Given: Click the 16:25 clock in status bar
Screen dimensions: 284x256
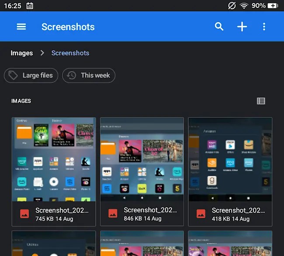Looking at the screenshot, I should coord(13,6).
